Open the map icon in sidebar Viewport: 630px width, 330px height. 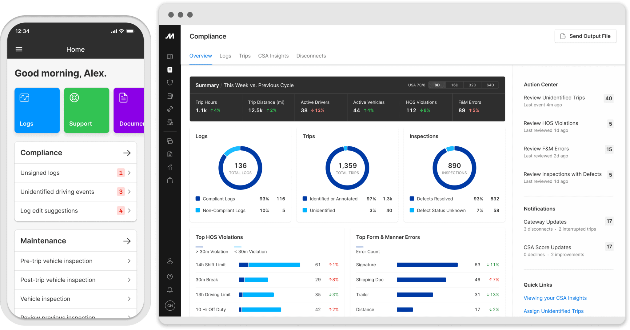pyautogui.click(x=170, y=57)
